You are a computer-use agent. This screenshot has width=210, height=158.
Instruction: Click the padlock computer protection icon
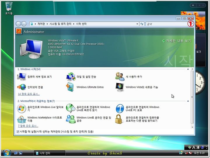pos(119,119)
